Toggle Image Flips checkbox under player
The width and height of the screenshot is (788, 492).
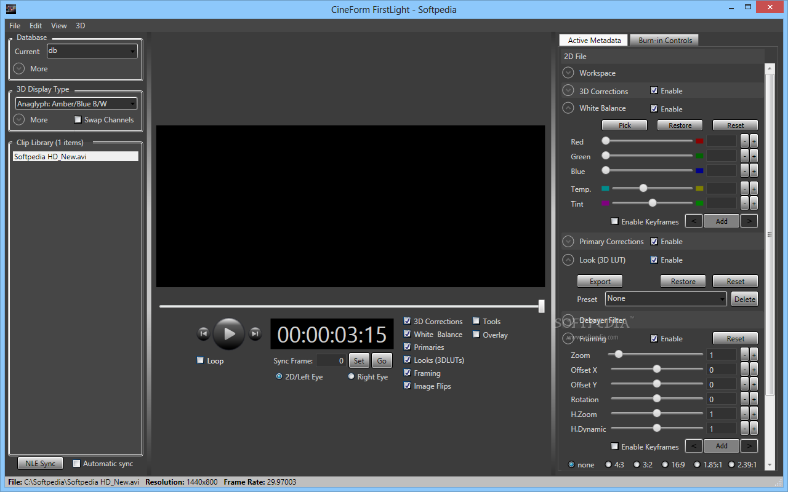[x=407, y=386]
